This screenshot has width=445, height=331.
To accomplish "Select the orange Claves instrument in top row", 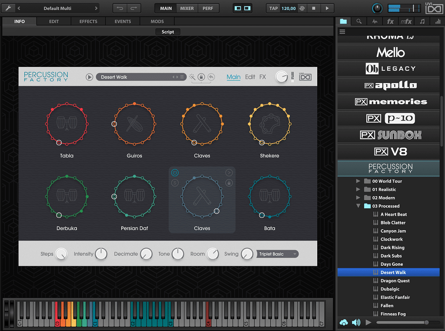I will 202,124.
